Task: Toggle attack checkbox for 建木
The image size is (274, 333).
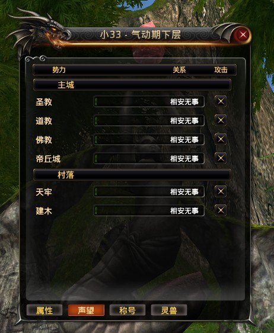Action: click(x=221, y=210)
